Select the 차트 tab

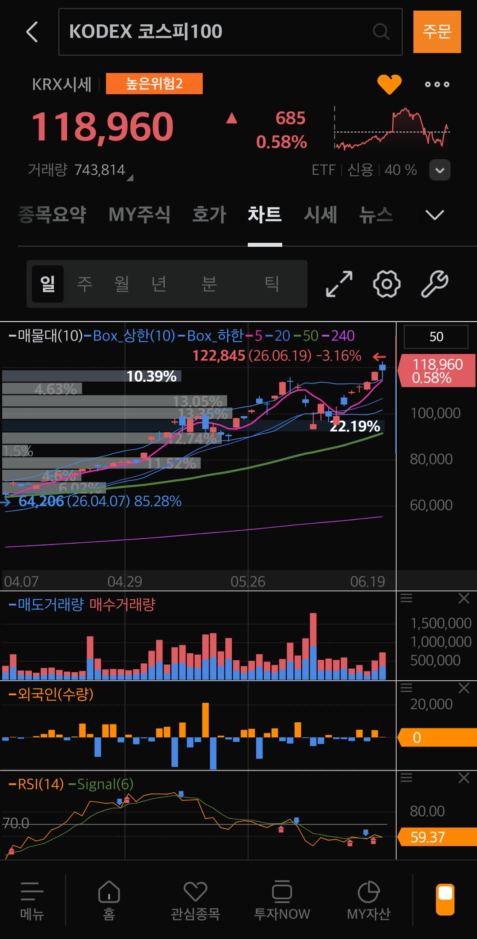click(265, 215)
